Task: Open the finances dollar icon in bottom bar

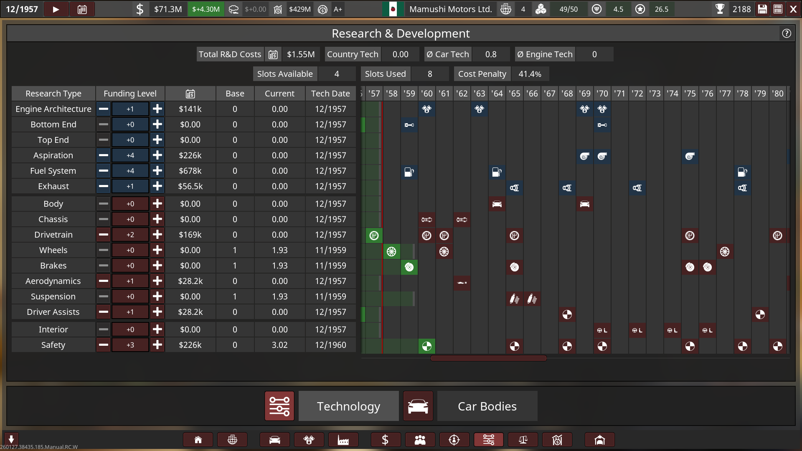Action: point(385,440)
